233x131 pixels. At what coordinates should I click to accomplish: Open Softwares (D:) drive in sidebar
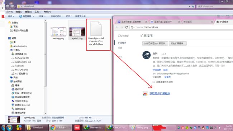pos(20,58)
